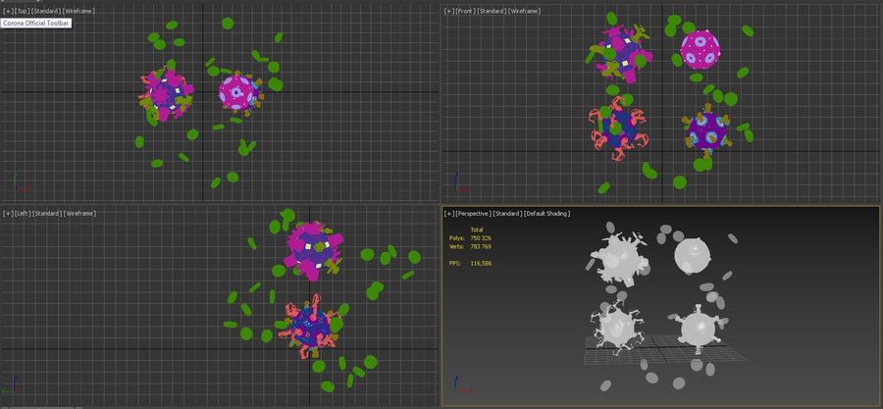883x409 pixels.
Task: Open the [Front] point-of-view viewport menu
Action: point(465,11)
